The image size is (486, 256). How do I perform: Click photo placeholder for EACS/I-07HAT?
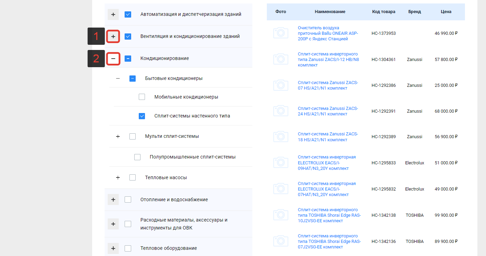point(281,189)
